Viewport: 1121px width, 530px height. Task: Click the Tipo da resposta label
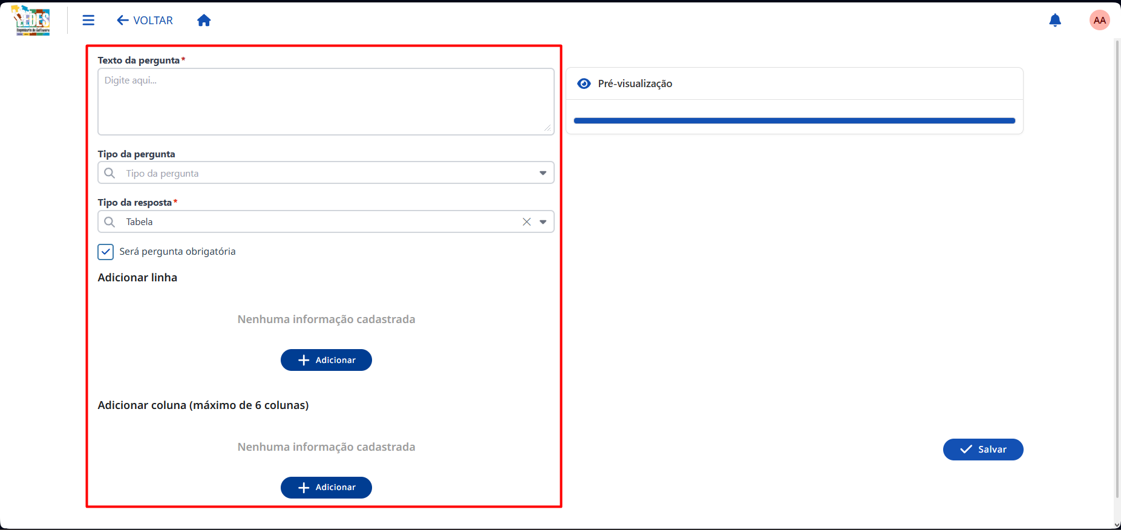tap(135, 203)
